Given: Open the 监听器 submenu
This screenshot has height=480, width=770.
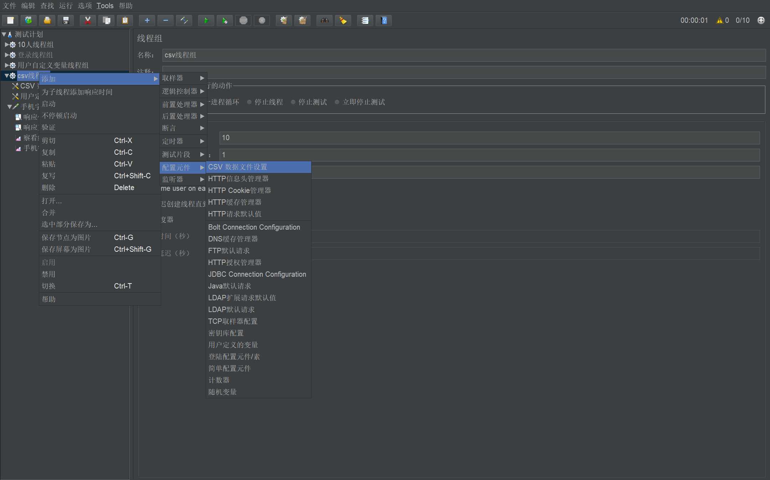Looking at the screenshot, I should click(x=183, y=179).
